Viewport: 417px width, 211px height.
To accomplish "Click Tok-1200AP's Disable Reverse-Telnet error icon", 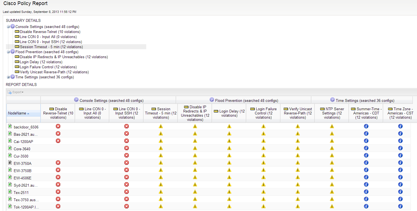I will 58,206.
